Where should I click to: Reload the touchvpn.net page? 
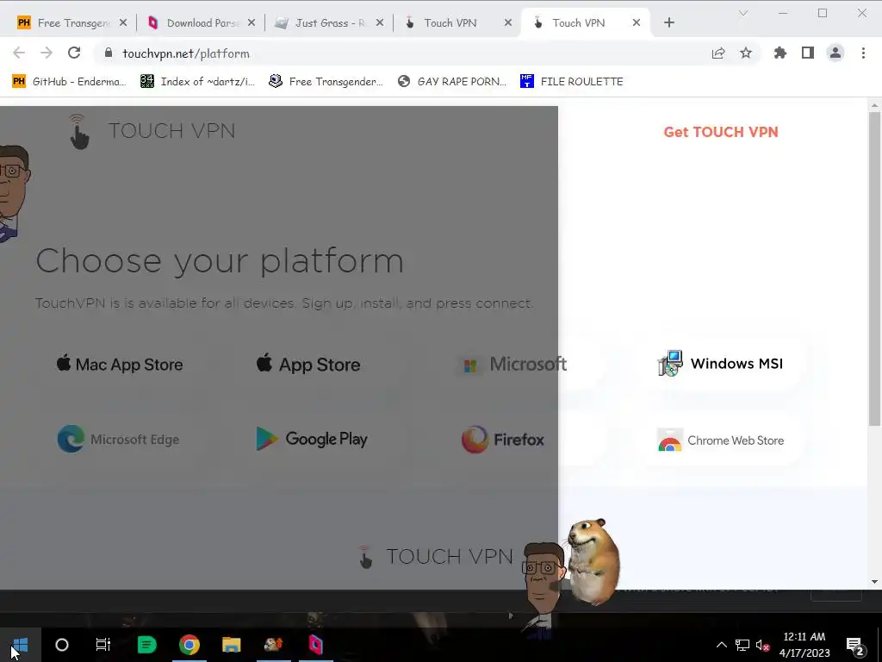tap(74, 53)
